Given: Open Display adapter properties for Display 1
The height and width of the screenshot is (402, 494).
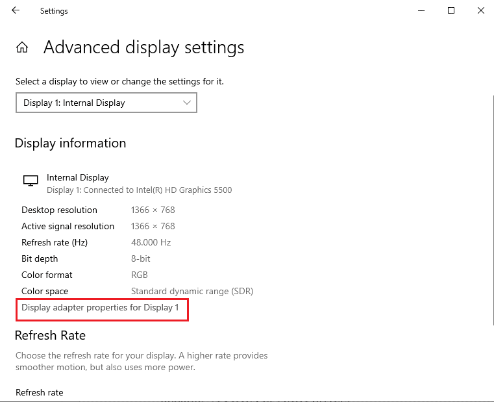Looking at the screenshot, I should (100, 307).
